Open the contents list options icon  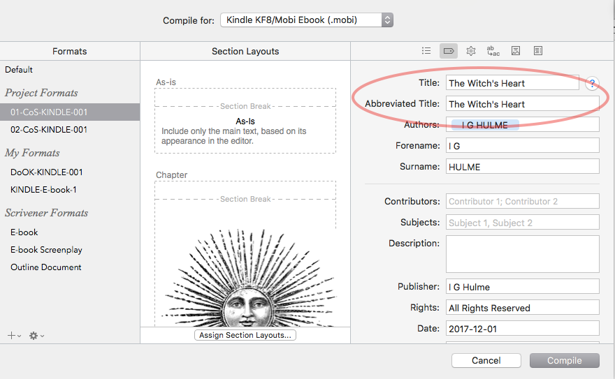(x=426, y=51)
